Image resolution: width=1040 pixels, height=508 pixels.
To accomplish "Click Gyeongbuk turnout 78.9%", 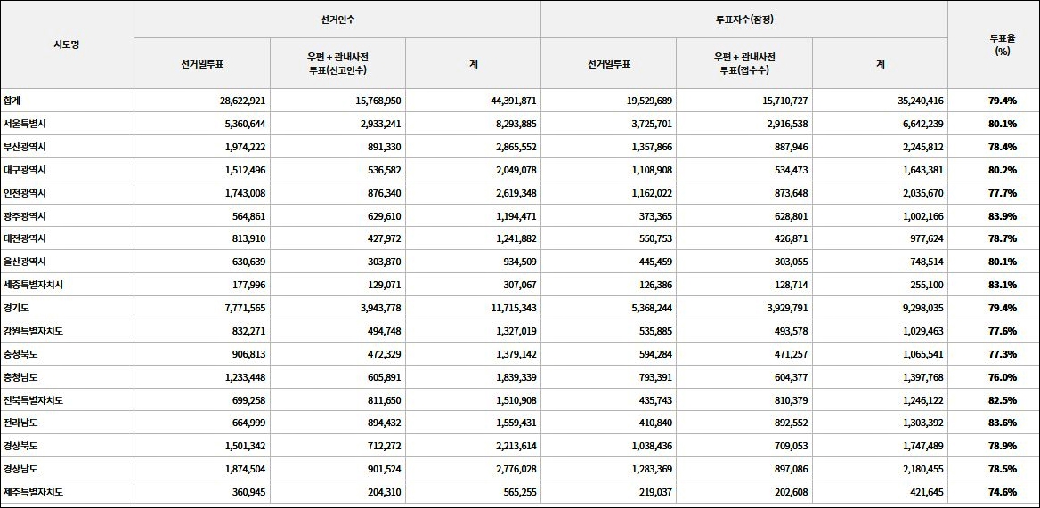I will pos(1003,447).
